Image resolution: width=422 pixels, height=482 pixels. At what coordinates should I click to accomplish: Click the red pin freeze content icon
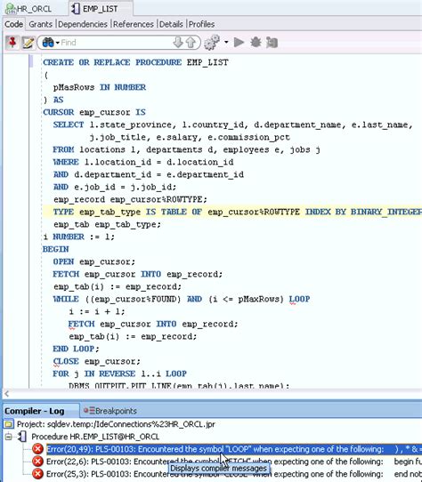point(12,43)
